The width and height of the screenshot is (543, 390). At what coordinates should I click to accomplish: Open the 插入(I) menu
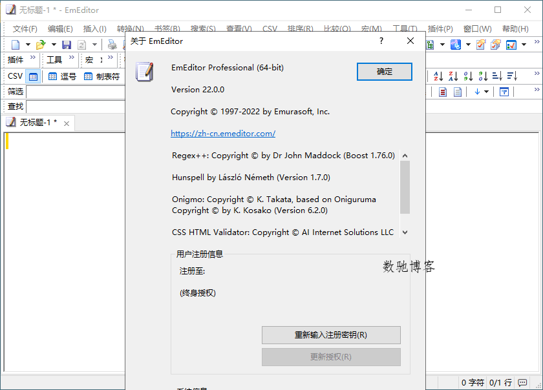tap(94, 28)
